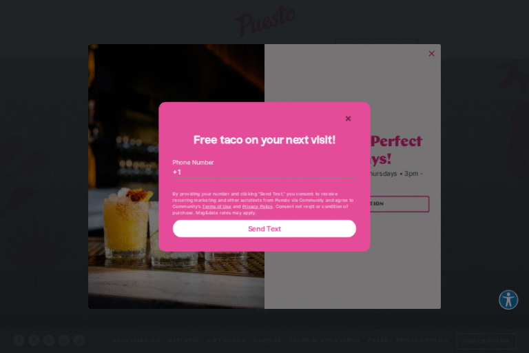The height and width of the screenshot is (353, 529).
Task: Open the Catering footer link
Action: (184, 340)
